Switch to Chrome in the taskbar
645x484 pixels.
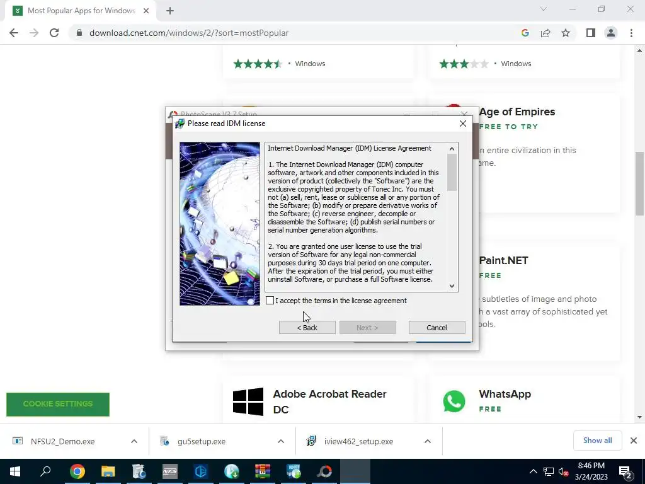(x=77, y=471)
